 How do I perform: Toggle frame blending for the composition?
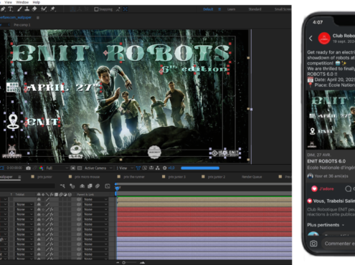click(90, 186)
